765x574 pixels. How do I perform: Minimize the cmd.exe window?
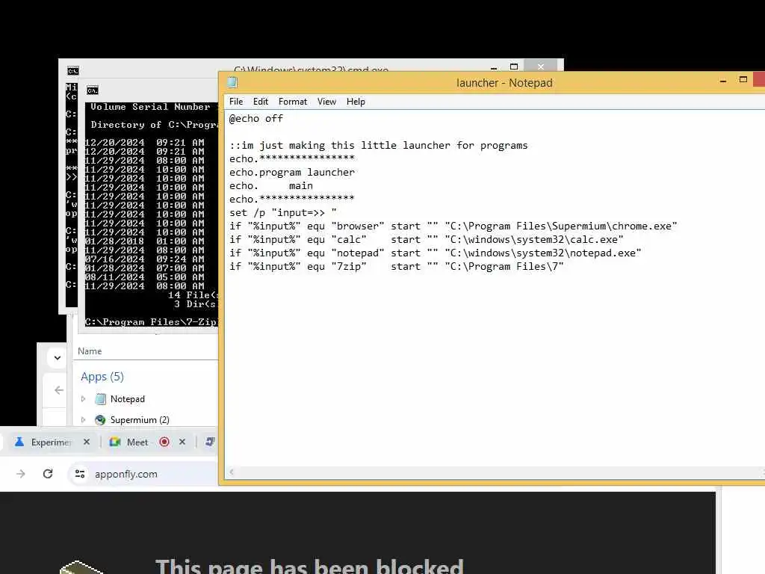(494, 67)
